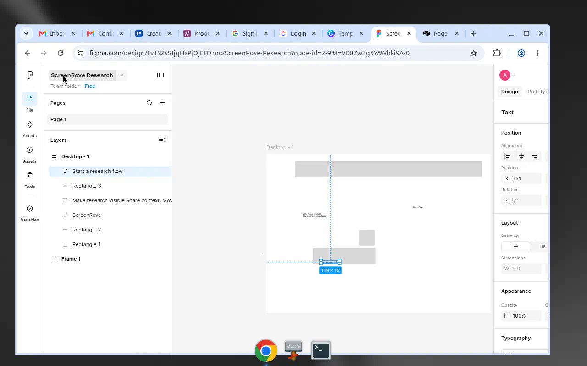Open ScreenRove Research file dropdown chevron
This screenshot has width=587, height=366.
point(122,75)
